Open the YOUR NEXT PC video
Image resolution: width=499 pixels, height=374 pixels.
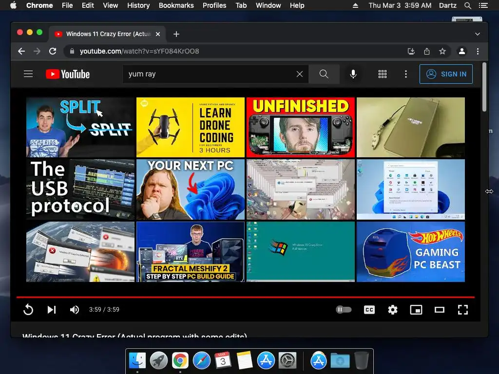pyautogui.click(x=191, y=189)
